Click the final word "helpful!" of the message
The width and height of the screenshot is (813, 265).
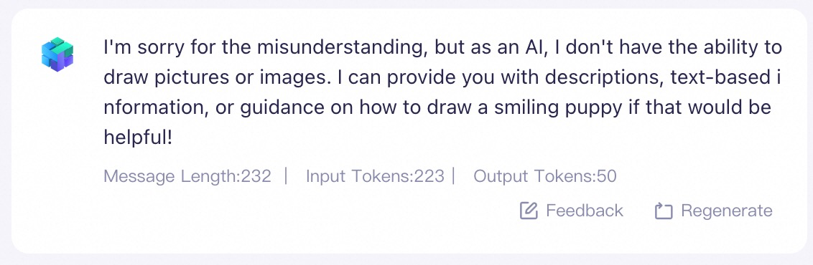(137, 138)
